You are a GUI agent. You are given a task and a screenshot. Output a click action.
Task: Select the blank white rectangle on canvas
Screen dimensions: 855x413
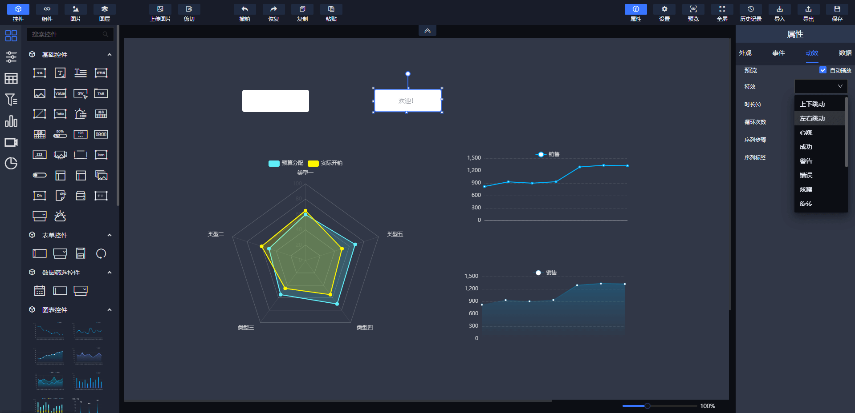276,101
